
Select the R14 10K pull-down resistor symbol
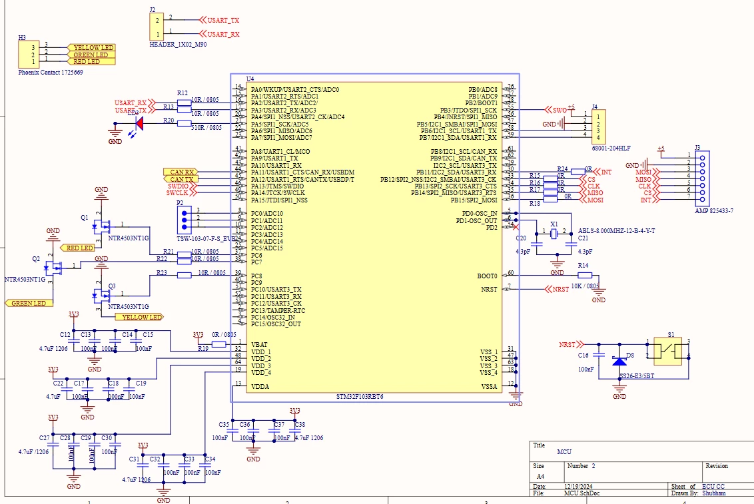[x=585, y=275]
